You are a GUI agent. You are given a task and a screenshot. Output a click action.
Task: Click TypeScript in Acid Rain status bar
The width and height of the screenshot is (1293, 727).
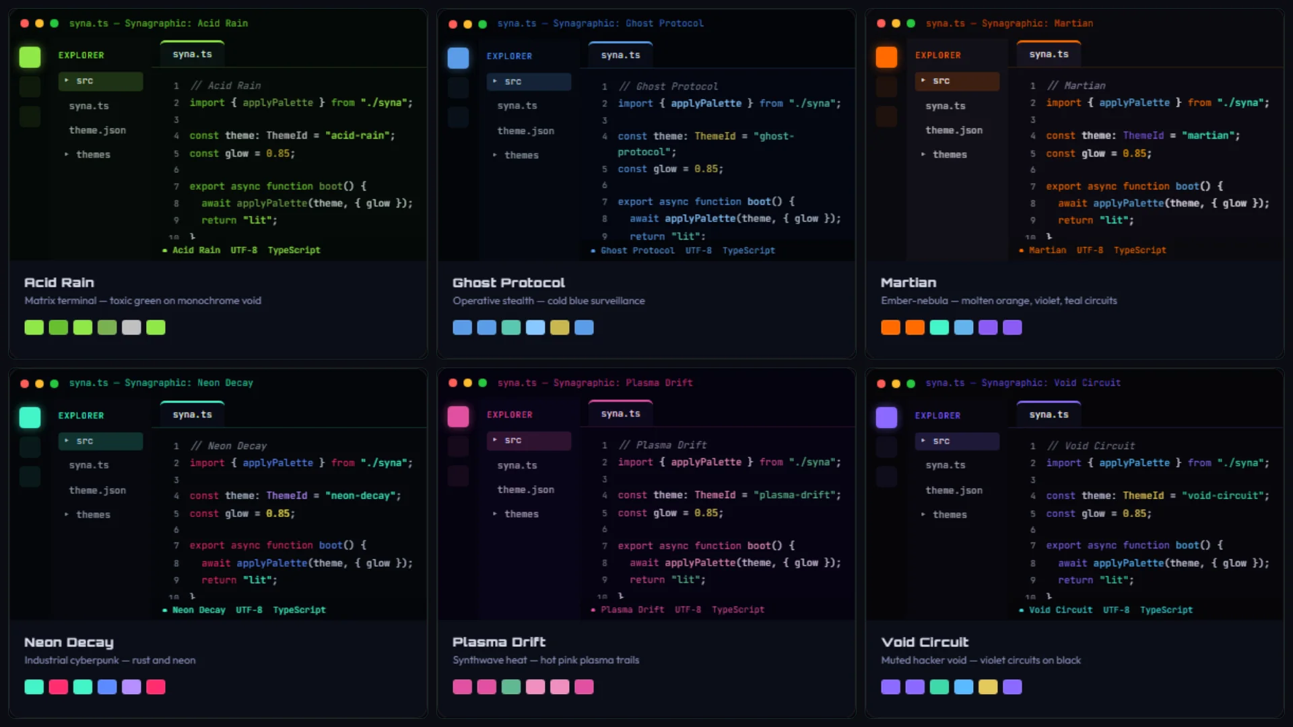[294, 250]
